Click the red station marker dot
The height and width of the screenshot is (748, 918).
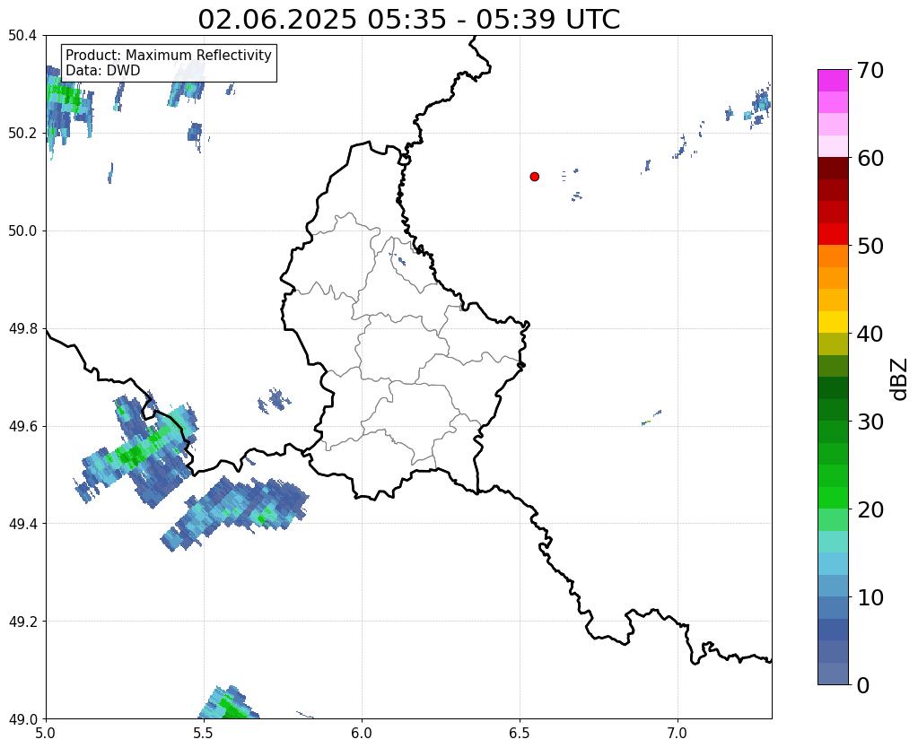(x=534, y=176)
